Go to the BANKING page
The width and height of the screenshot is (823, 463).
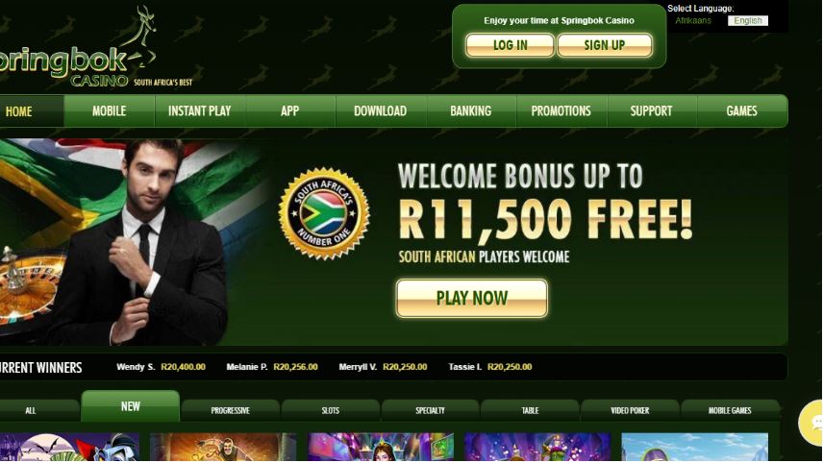pyautogui.click(x=471, y=111)
